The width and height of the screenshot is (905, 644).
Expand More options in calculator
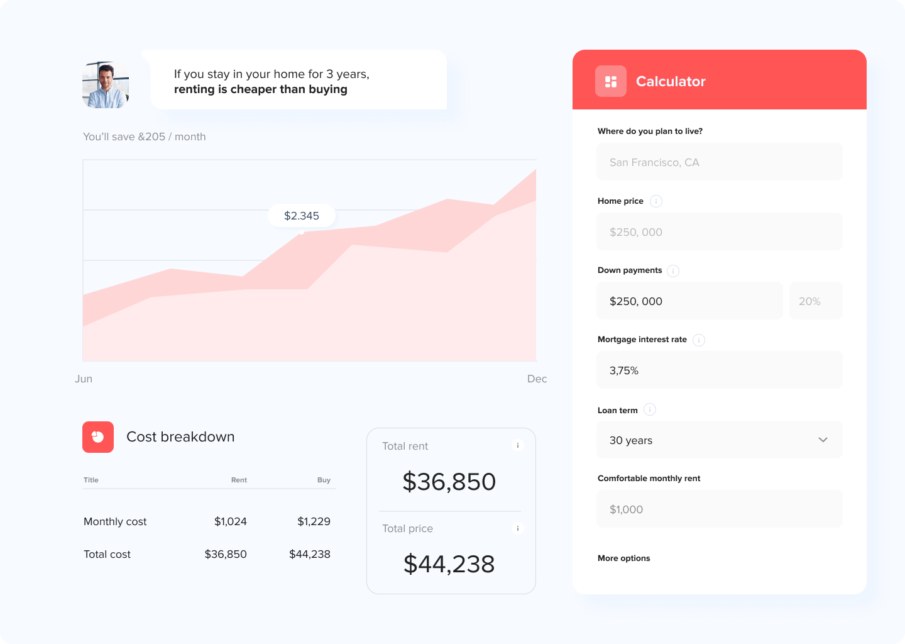click(x=623, y=558)
